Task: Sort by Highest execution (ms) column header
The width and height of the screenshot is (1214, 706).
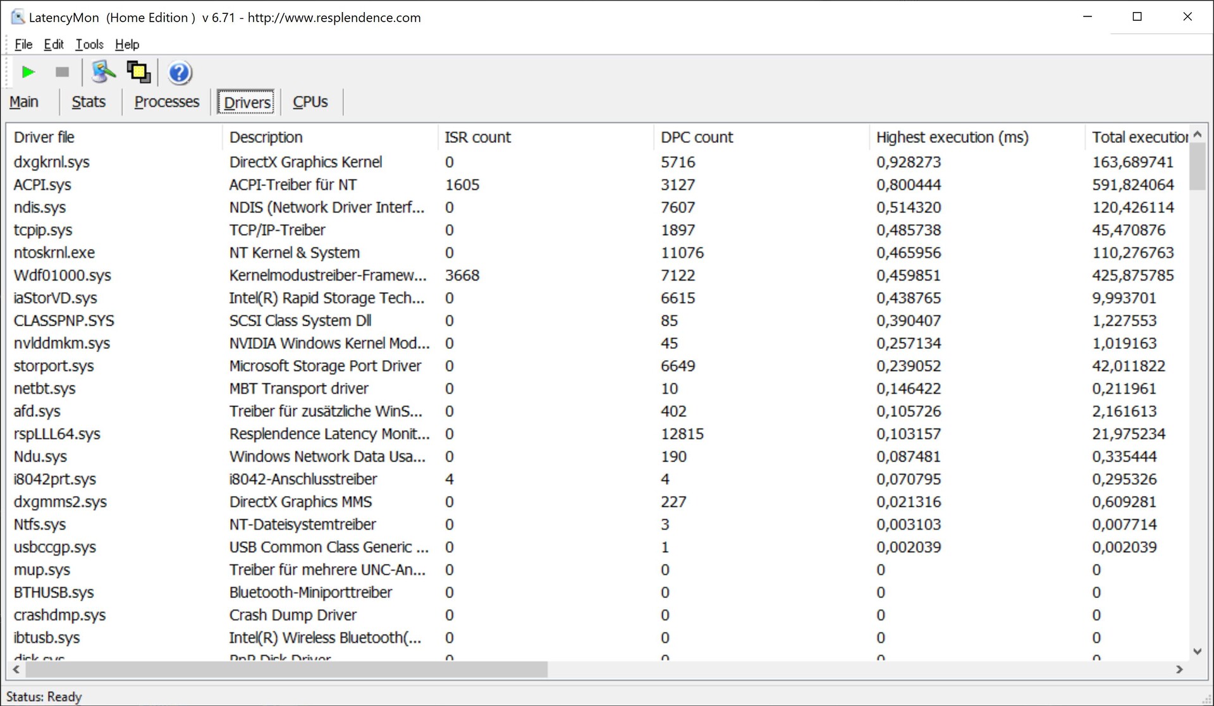Action: pyautogui.click(x=952, y=137)
